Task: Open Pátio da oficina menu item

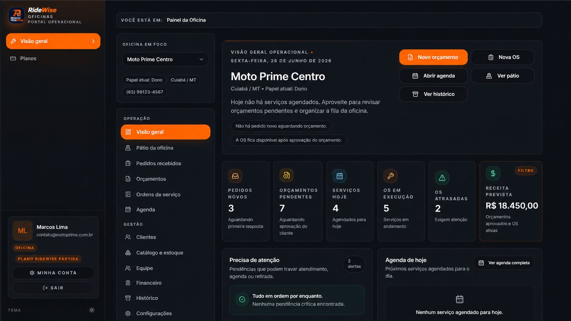Action: coord(165,148)
